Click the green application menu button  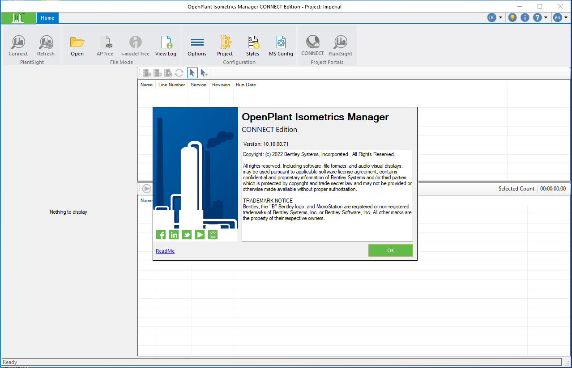click(x=18, y=18)
